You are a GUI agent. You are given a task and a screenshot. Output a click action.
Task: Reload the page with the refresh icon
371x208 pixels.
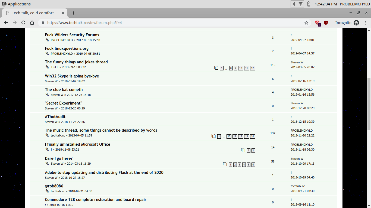tap(23, 23)
